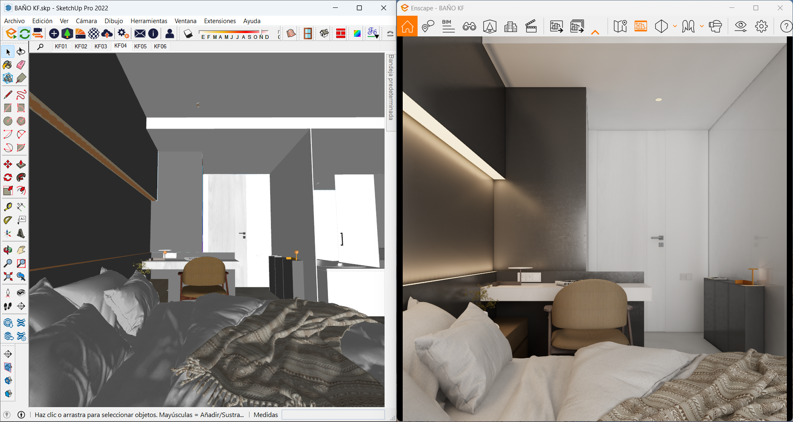Open the Enscape video editor clapperboard
Image resolution: width=793 pixels, height=422 pixels.
tap(531, 26)
